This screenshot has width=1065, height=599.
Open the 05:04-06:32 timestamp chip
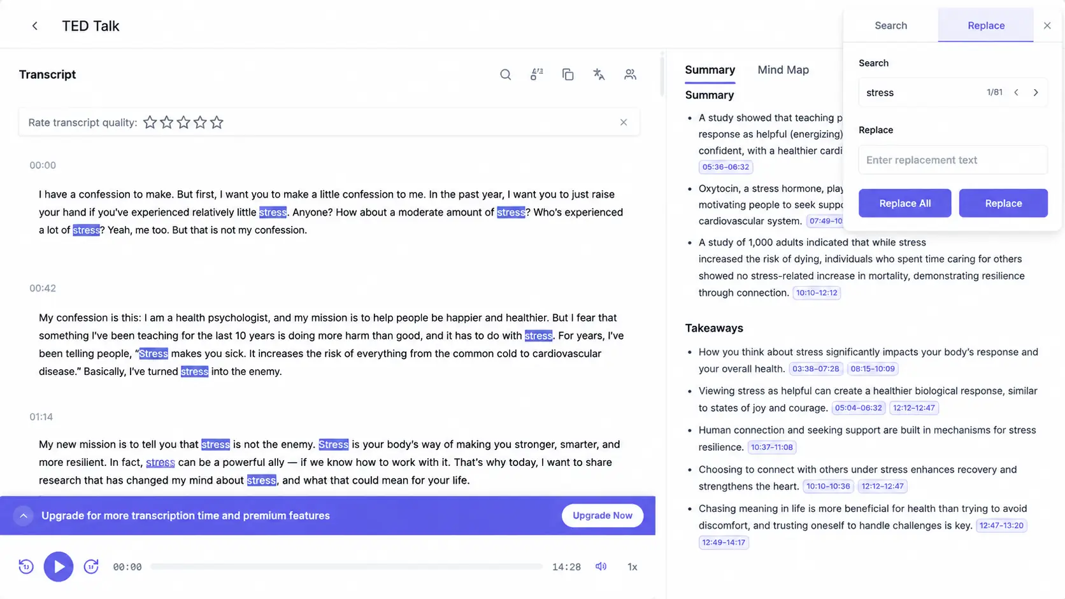pos(859,408)
